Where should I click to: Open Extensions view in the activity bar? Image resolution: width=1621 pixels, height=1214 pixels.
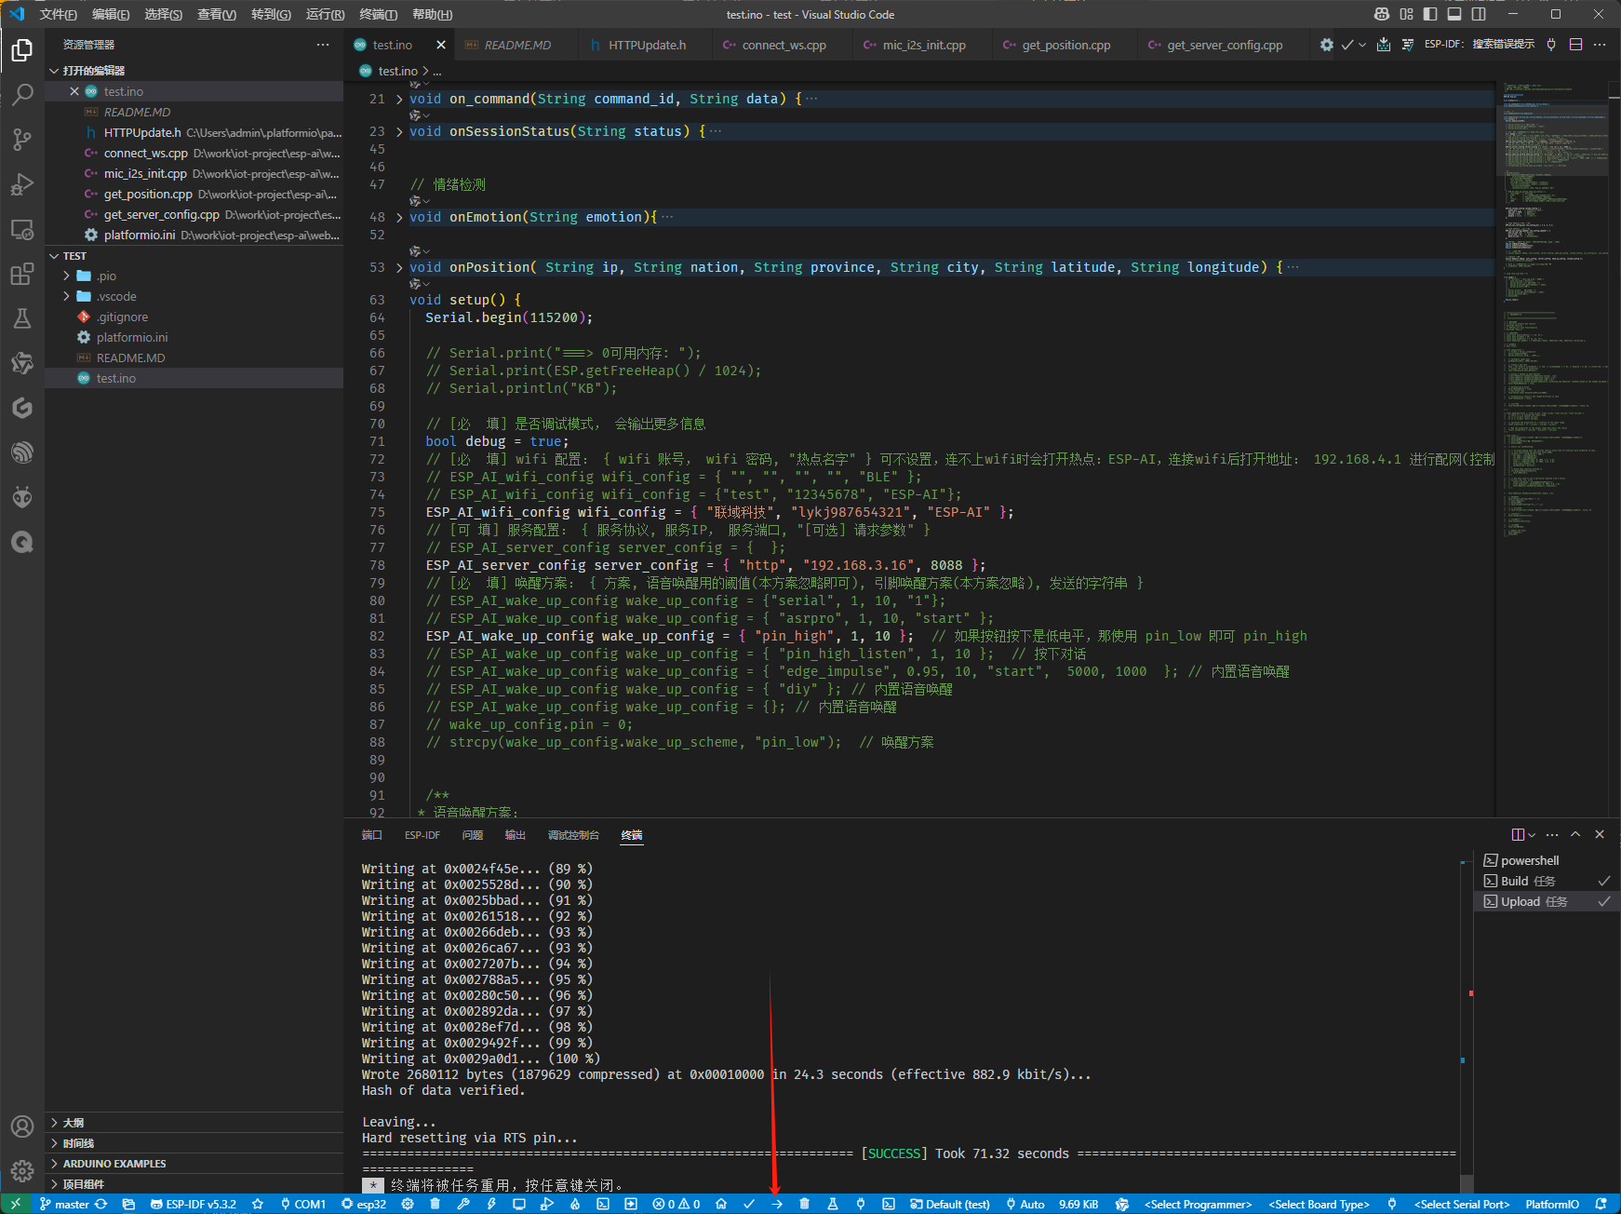pos(22,275)
